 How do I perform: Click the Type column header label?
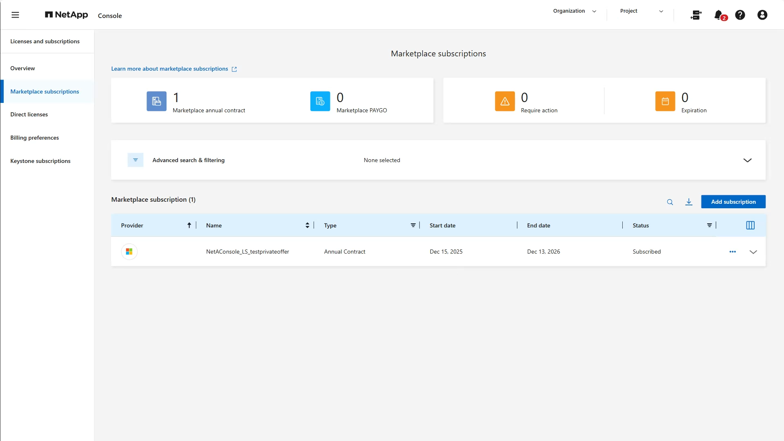[x=330, y=225]
